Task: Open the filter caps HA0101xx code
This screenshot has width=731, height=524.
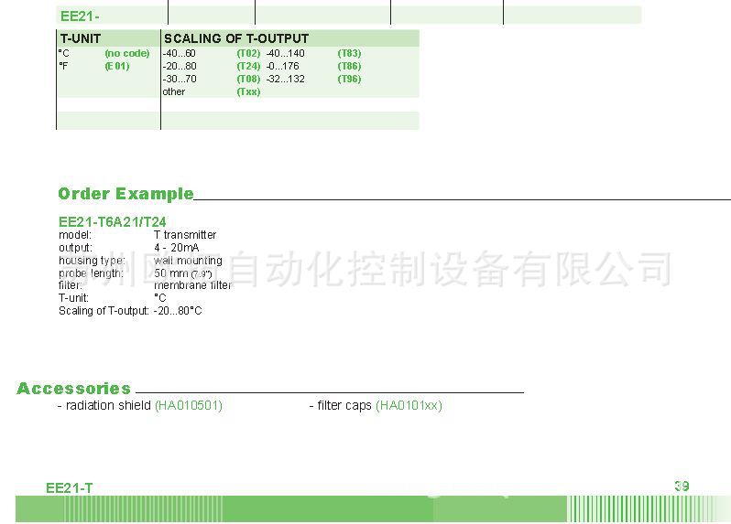Action: point(409,405)
